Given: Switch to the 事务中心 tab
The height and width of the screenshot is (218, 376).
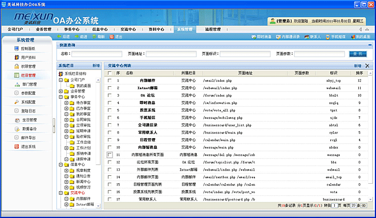Looking at the screenshot, I should tap(72, 29).
